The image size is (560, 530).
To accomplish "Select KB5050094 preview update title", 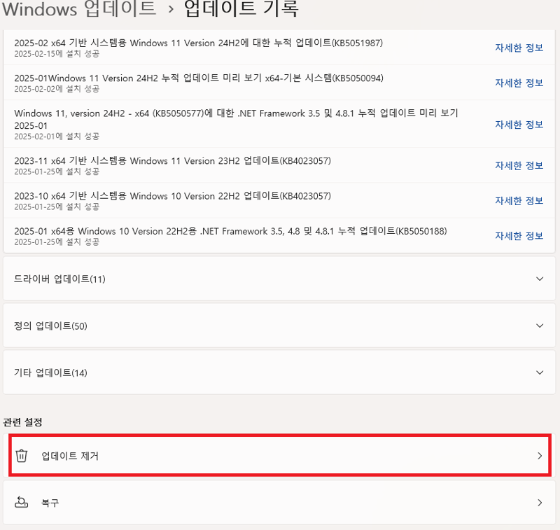I will point(199,78).
